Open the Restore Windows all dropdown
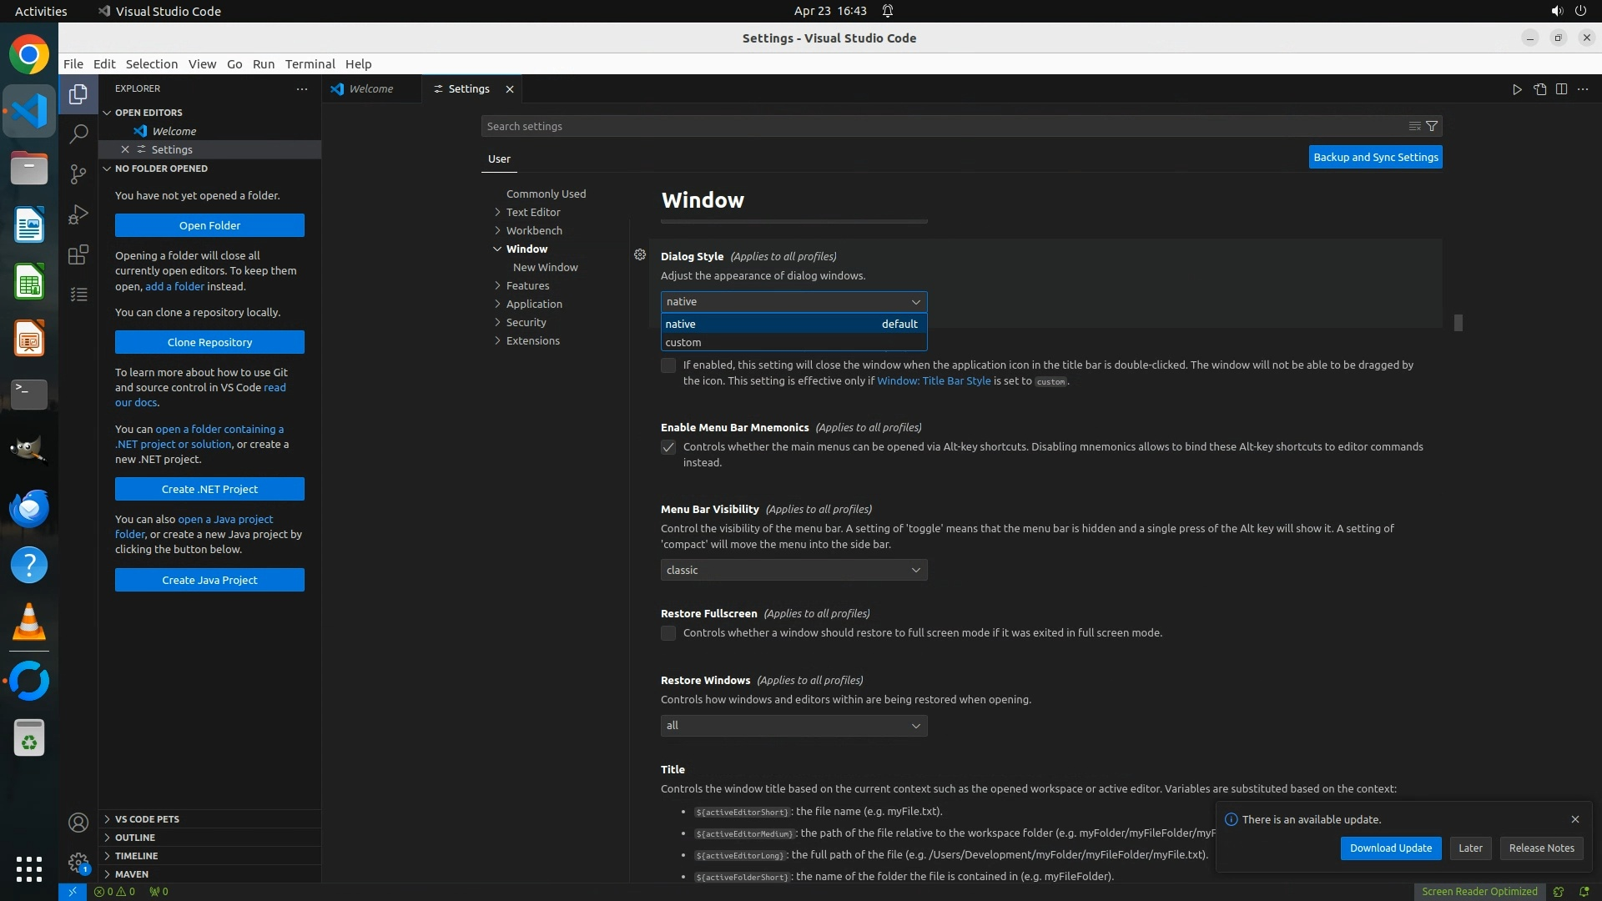The height and width of the screenshot is (901, 1602). point(793,726)
